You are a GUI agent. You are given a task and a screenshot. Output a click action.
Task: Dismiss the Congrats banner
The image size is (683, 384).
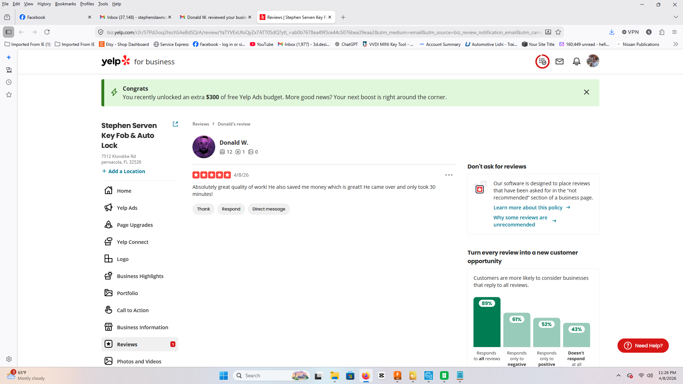pyautogui.click(x=586, y=92)
